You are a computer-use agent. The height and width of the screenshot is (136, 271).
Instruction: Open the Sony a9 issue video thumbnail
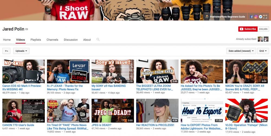pos(113,71)
